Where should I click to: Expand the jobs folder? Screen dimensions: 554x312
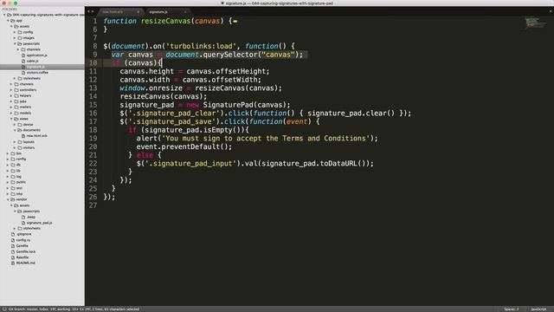pyautogui.click(x=11, y=101)
